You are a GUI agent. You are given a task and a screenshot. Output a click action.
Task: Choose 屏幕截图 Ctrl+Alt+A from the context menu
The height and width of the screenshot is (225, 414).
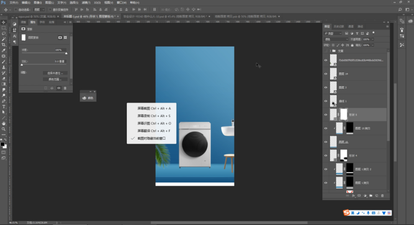(154, 108)
